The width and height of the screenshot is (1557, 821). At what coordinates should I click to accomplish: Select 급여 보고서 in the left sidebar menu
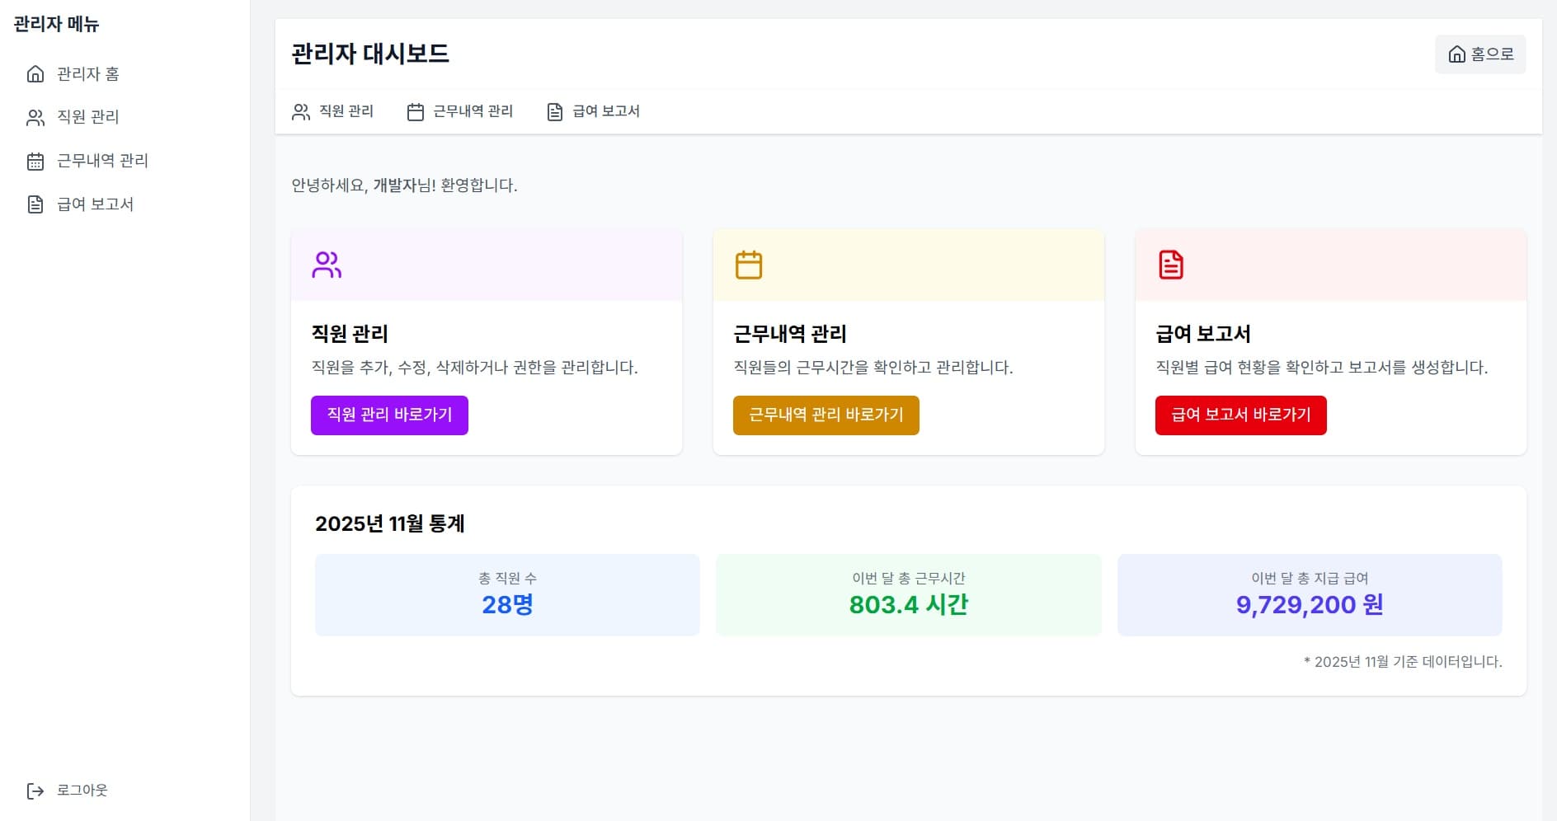pos(96,204)
